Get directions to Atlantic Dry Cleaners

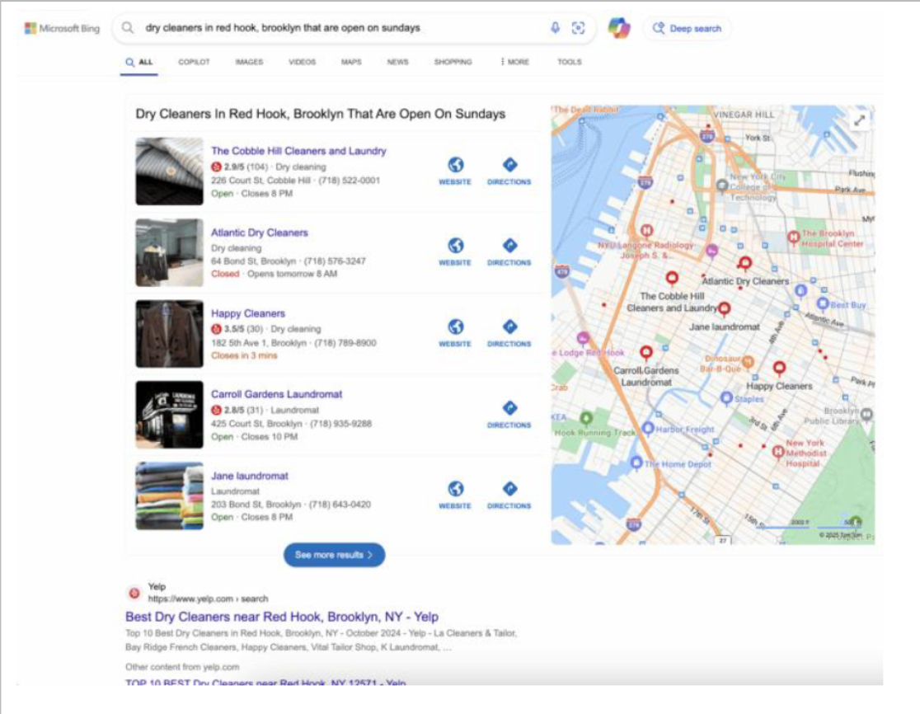tap(509, 251)
